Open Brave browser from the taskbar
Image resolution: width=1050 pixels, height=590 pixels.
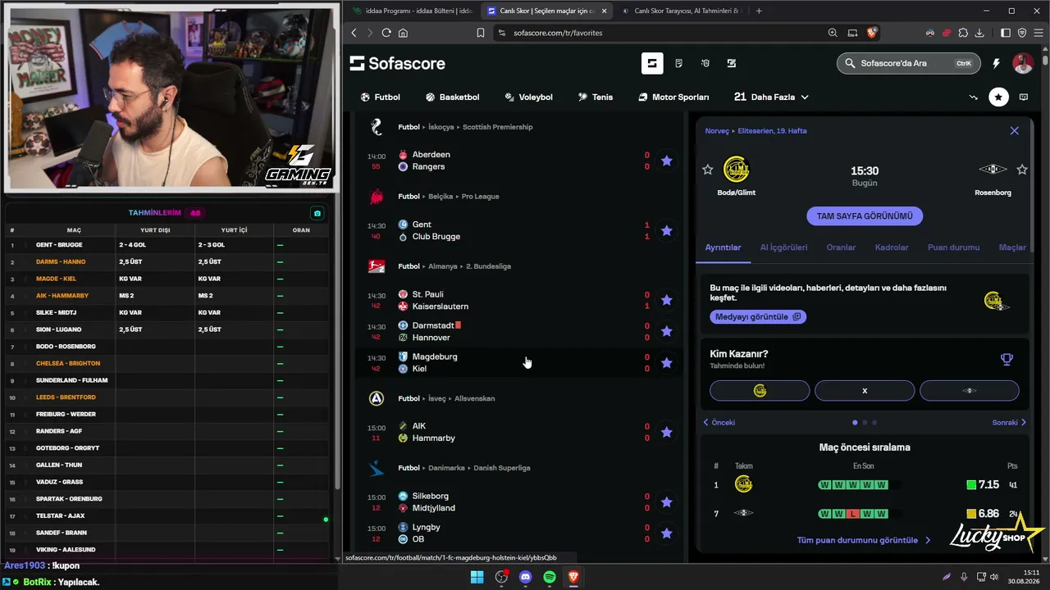tap(573, 577)
